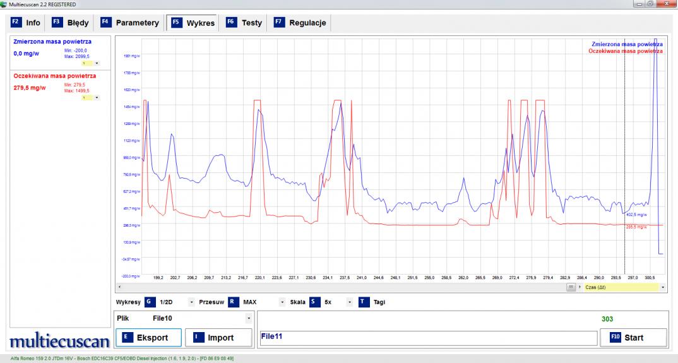Open the Regulacje tab
The image size is (678, 363).
300,23
